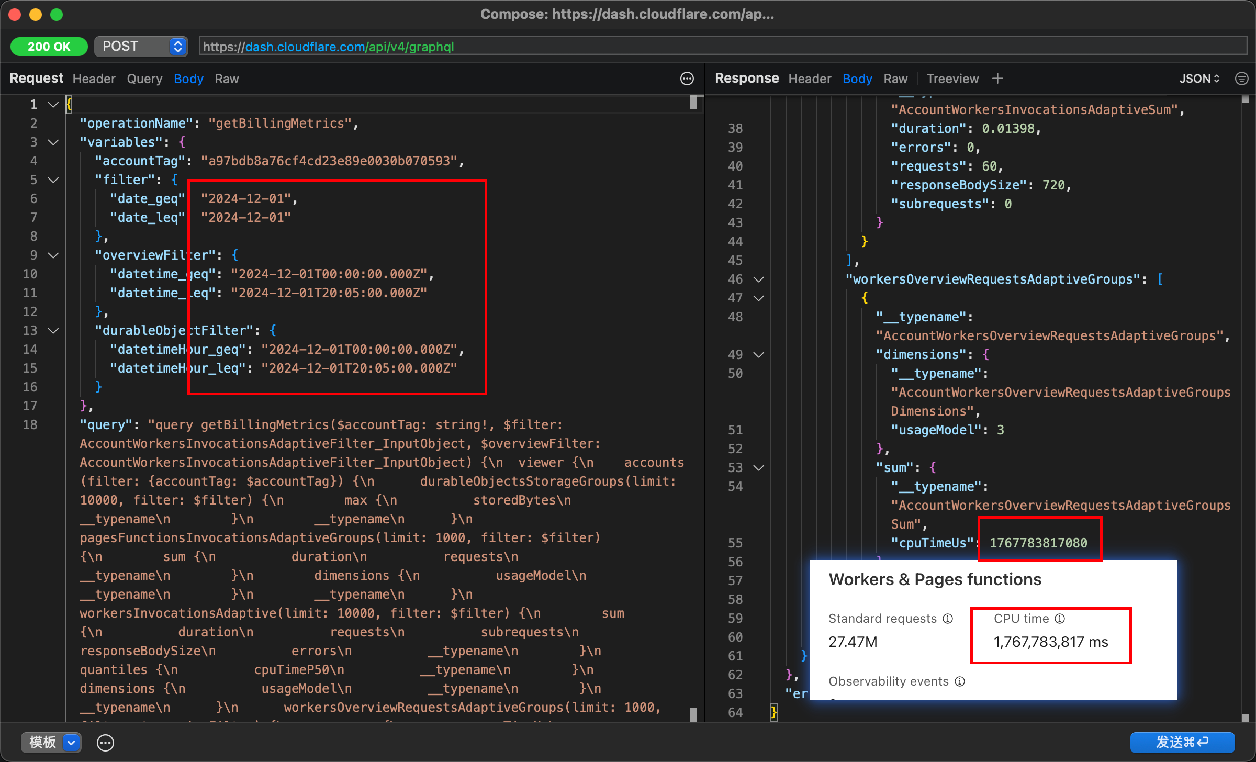Collapse the sum object at line 53
The image size is (1256, 762).
click(x=758, y=468)
